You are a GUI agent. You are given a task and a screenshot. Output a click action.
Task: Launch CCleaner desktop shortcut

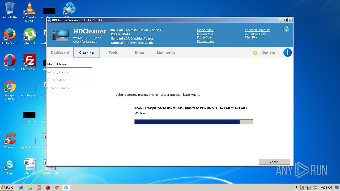coord(10,141)
